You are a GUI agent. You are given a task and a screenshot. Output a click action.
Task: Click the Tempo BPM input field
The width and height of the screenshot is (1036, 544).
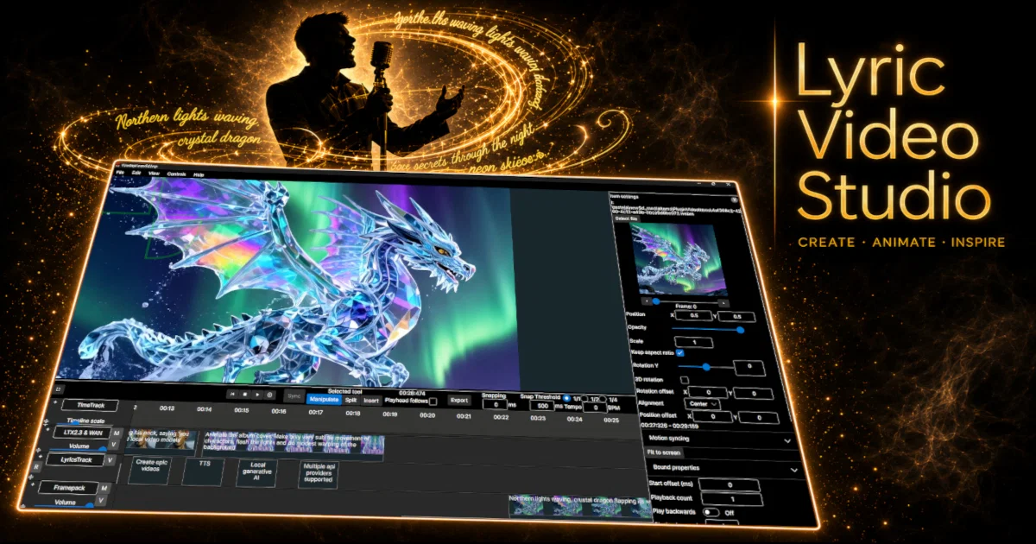click(x=596, y=408)
